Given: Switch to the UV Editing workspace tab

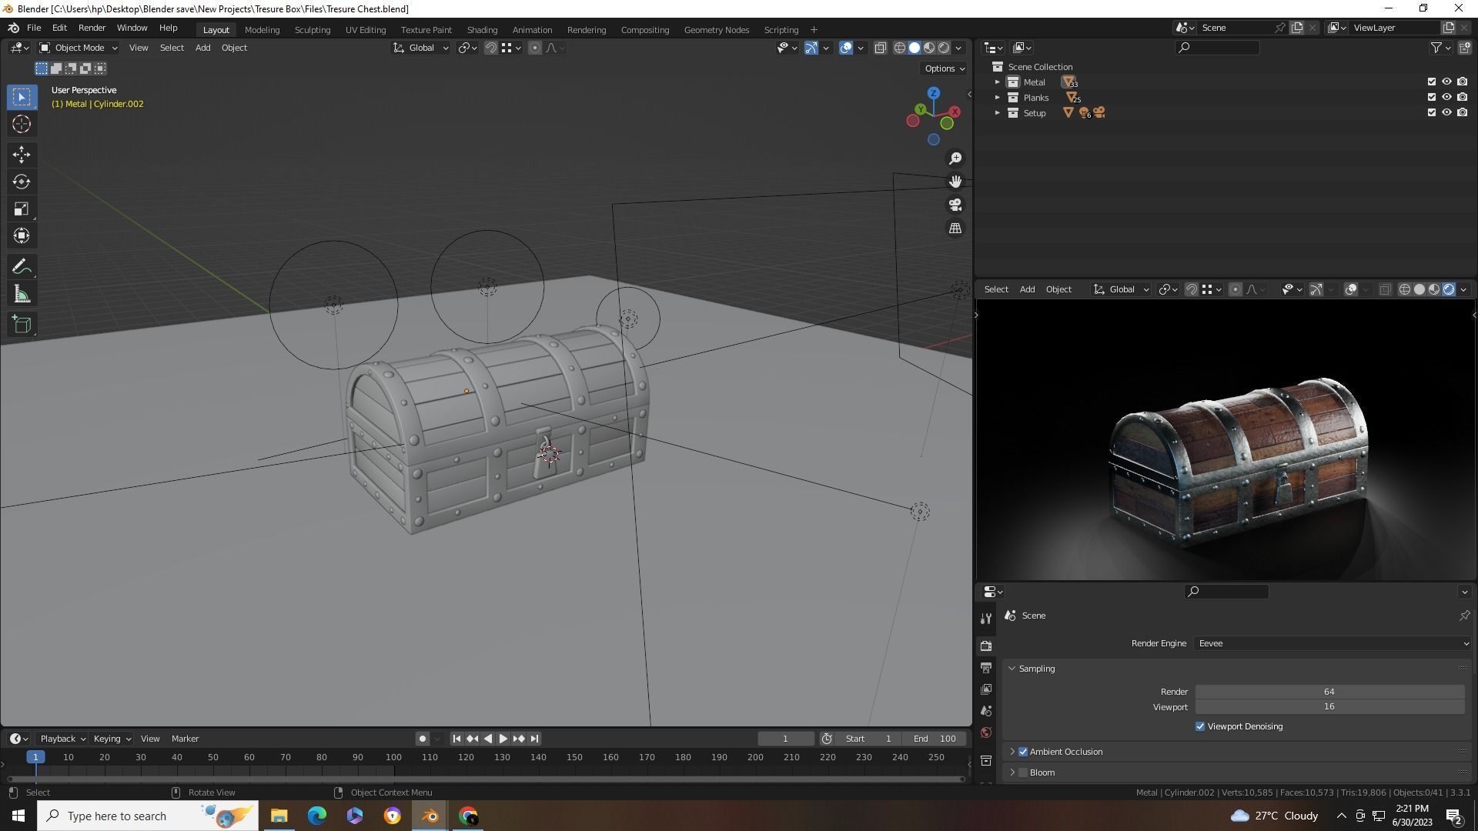Looking at the screenshot, I should (x=366, y=29).
